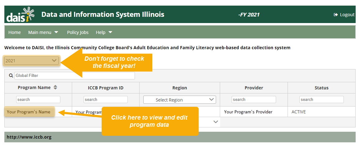Click the Provider search field
Image resolution: width=360 pixels, height=147 pixels.
pos(253,100)
